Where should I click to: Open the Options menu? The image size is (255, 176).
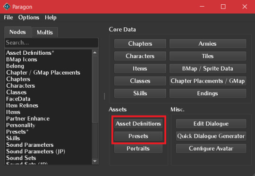tap(29, 17)
